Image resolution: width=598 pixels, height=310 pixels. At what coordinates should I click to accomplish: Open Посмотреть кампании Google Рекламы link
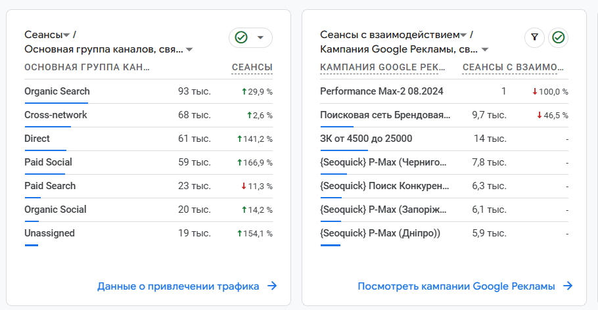tap(456, 286)
